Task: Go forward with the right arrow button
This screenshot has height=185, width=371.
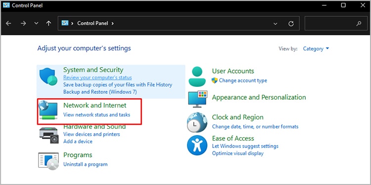Action: [23, 23]
